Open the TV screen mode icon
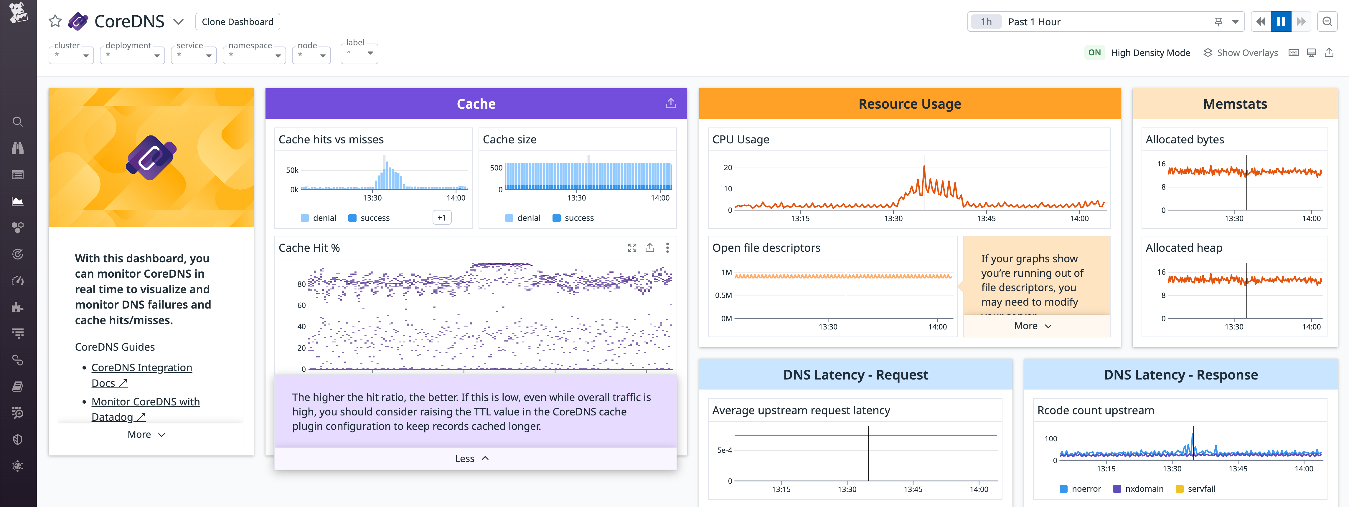 (x=1311, y=52)
